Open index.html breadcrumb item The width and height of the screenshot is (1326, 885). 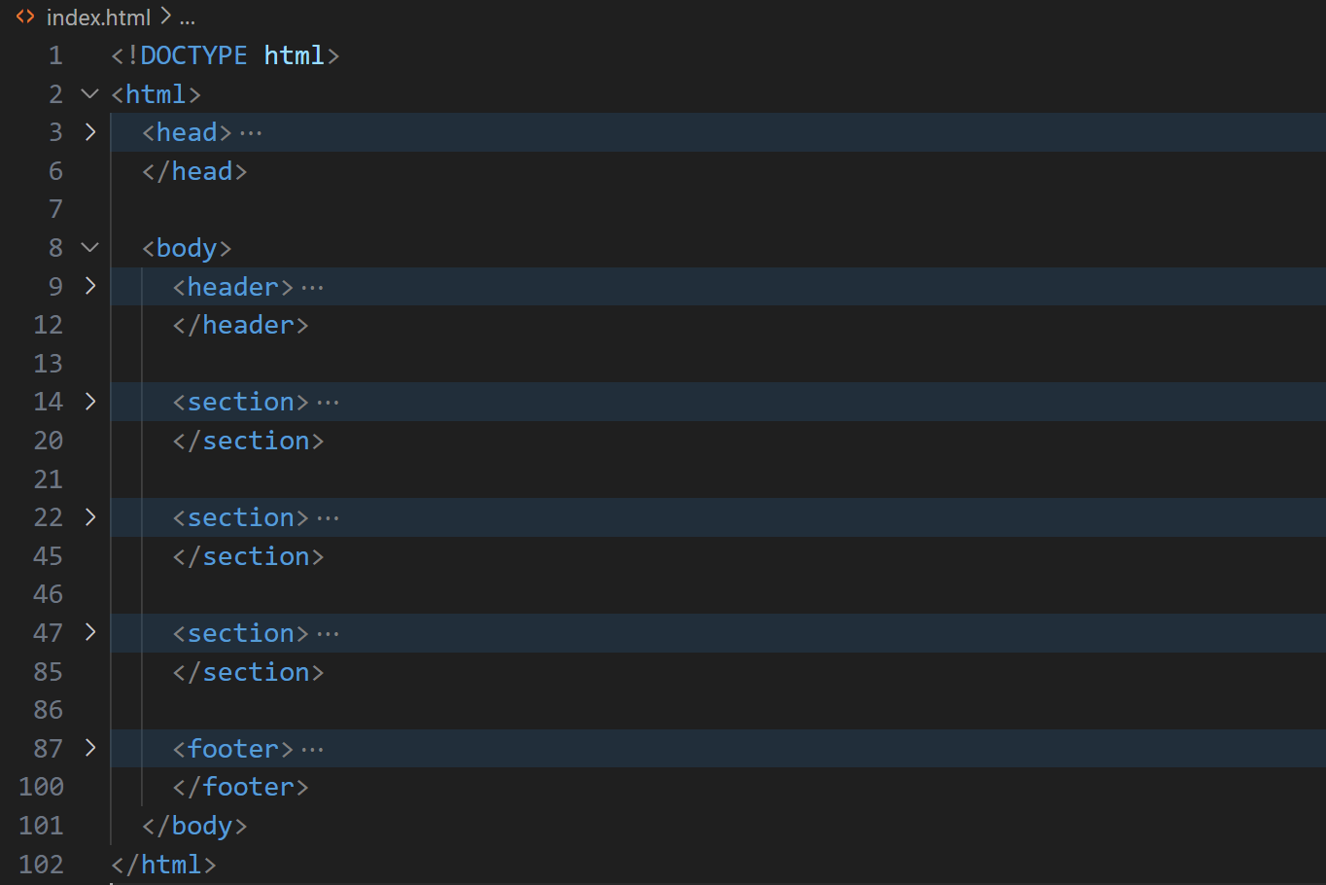pyautogui.click(x=98, y=18)
